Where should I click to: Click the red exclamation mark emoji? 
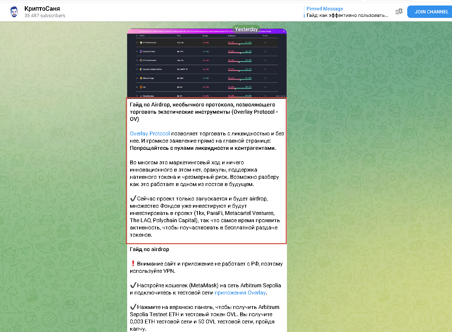(133, 264)
